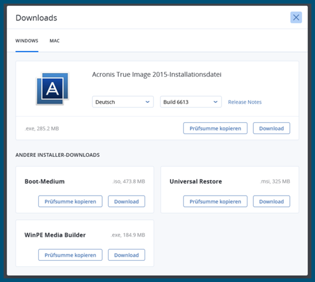Open the Build 6613 version dropdown

(191, 102)
